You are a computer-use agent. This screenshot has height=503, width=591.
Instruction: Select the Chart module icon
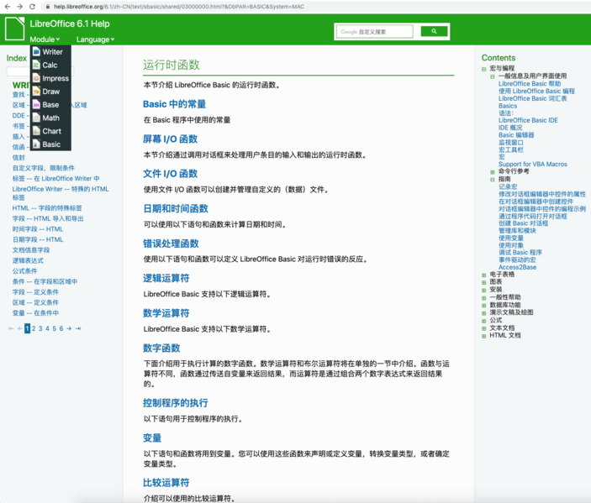[x=36, y=131]
